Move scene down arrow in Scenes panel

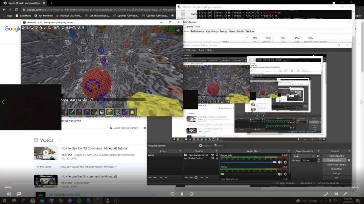(166, 178)
